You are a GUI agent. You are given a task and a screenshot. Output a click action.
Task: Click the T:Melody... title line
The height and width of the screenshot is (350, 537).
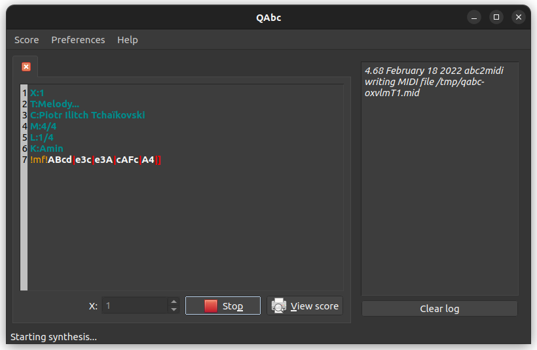click(x=54, y=104)
